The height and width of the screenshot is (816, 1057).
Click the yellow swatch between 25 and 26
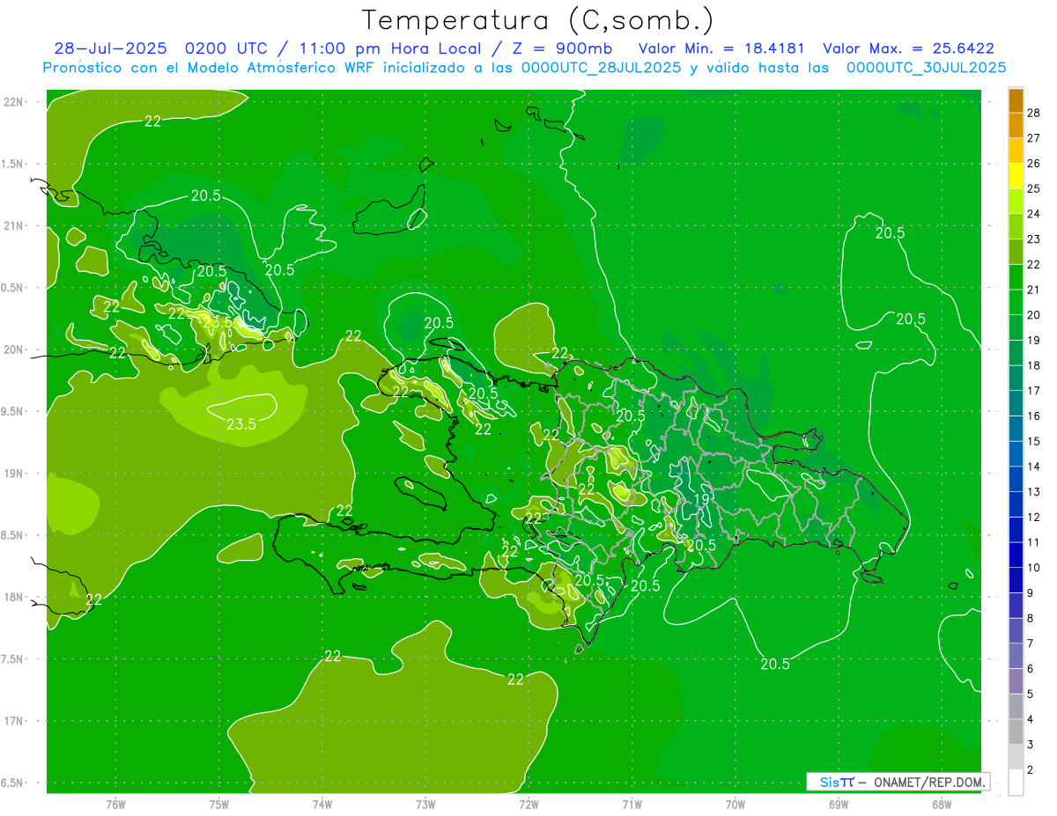[x=1016, y=176]
